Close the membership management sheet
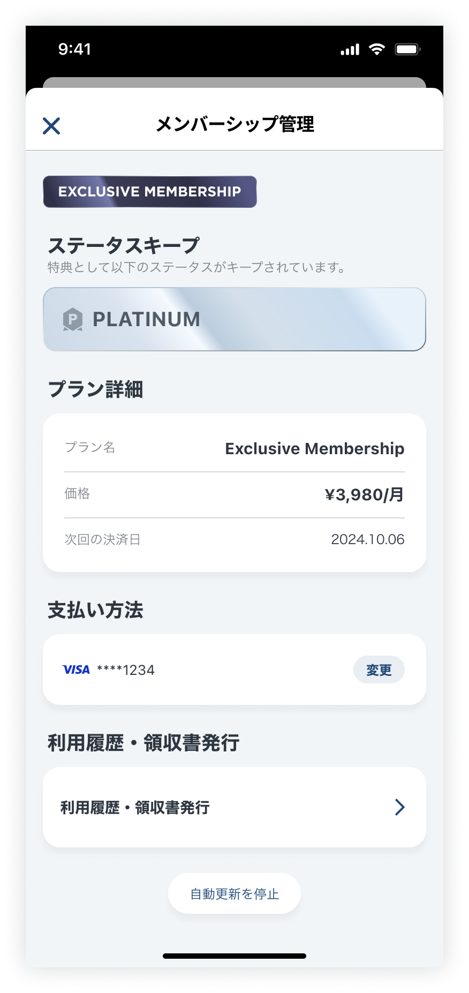The height and width of the screenshot is (993, 469). pos(51,126)
